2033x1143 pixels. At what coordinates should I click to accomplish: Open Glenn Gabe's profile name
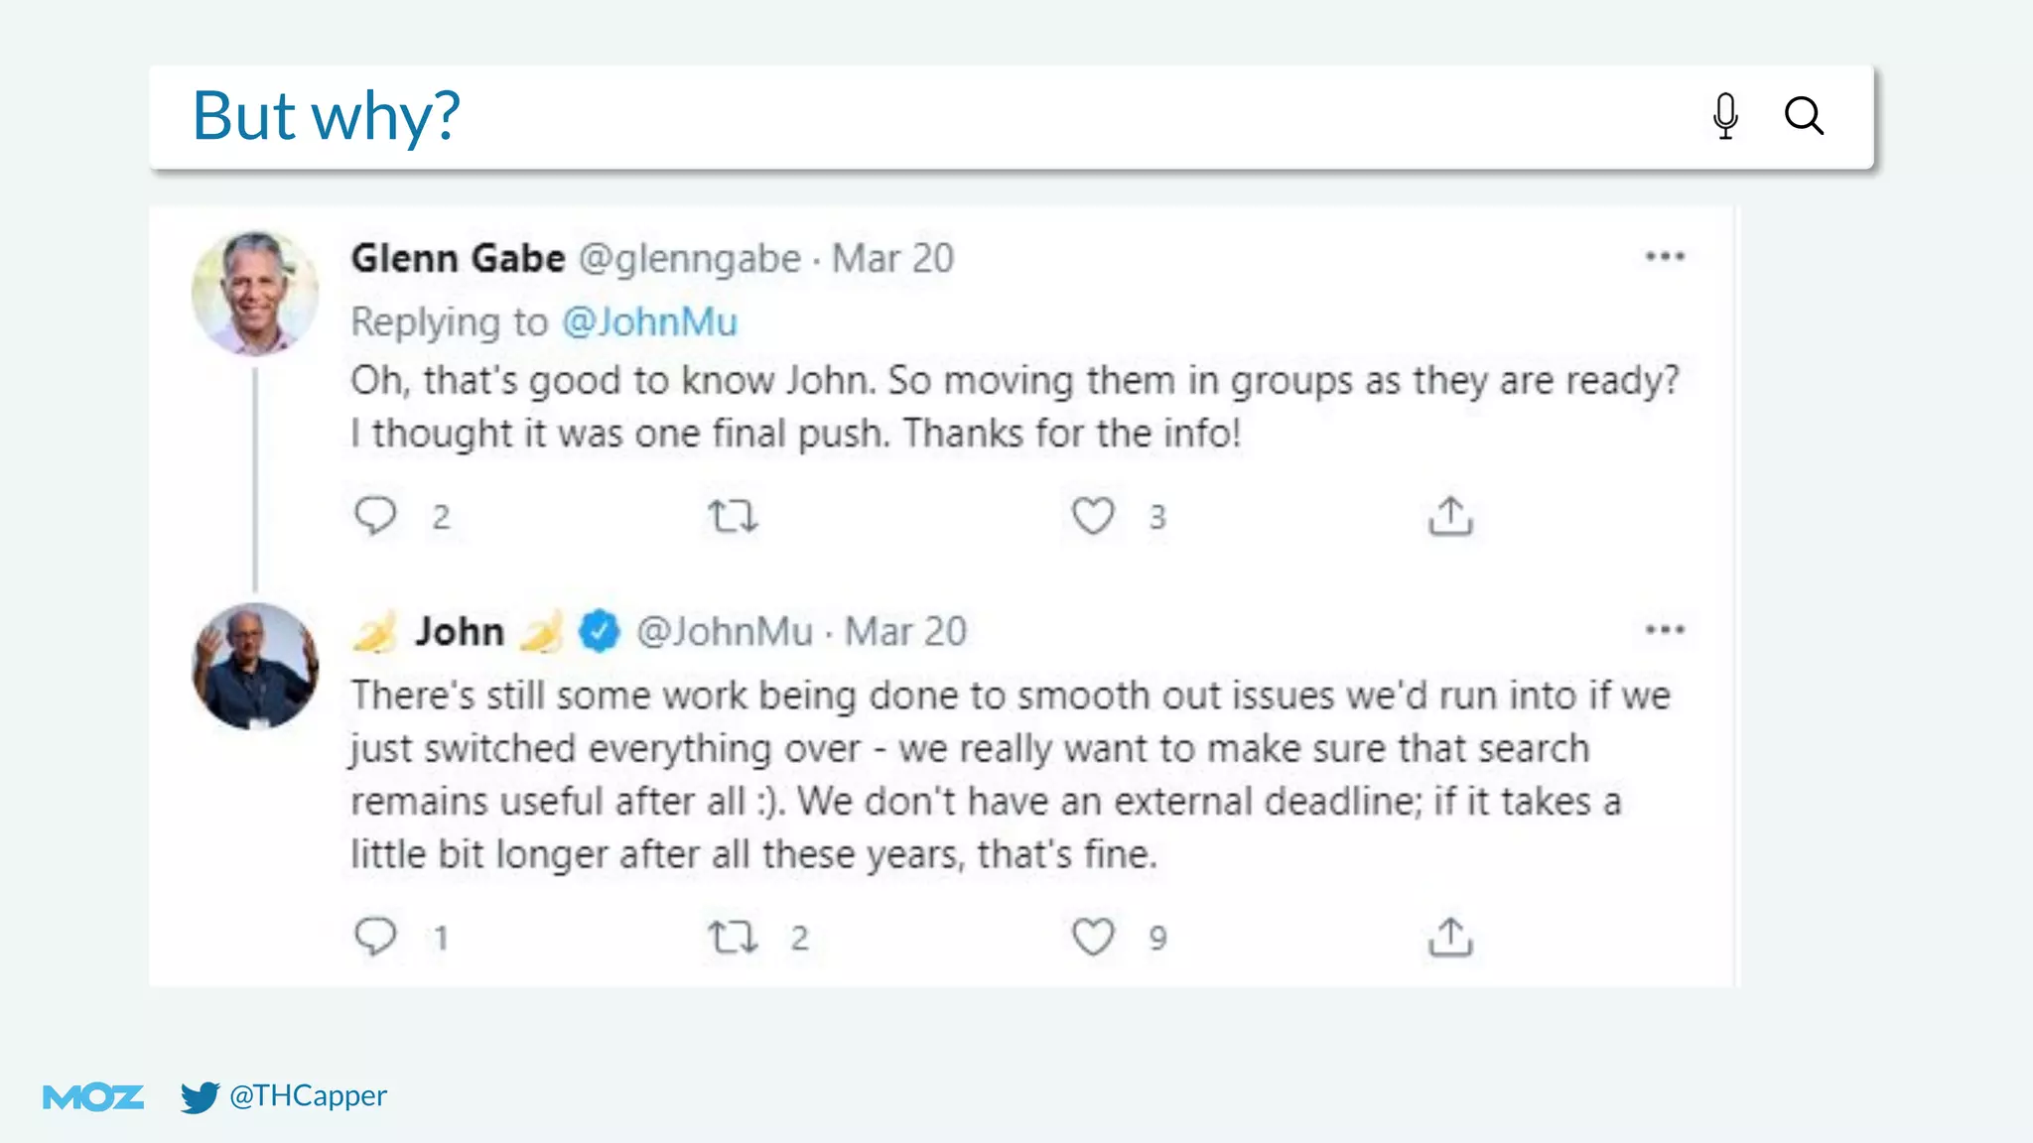pos(458,258)
